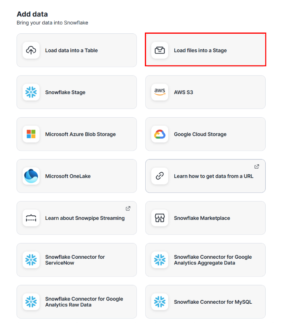Open Learn how to get data from a URL
This screenshot has width=299, height=323.
click(x=205, y=176)
